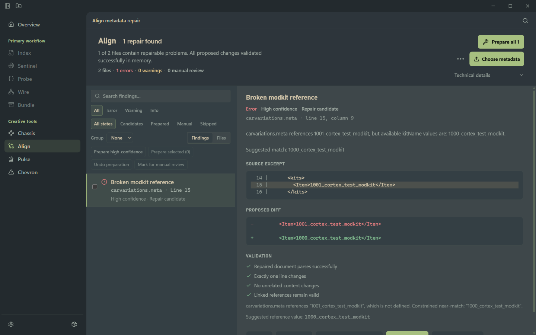
Task: Open the Wire workflow step
Action: coord(42,92)
